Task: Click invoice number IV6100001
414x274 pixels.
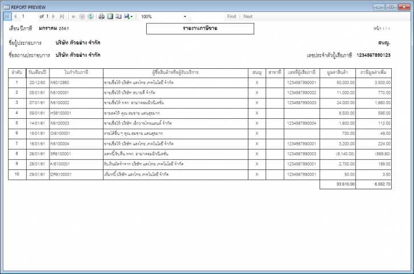Action: tap(60, 93)
